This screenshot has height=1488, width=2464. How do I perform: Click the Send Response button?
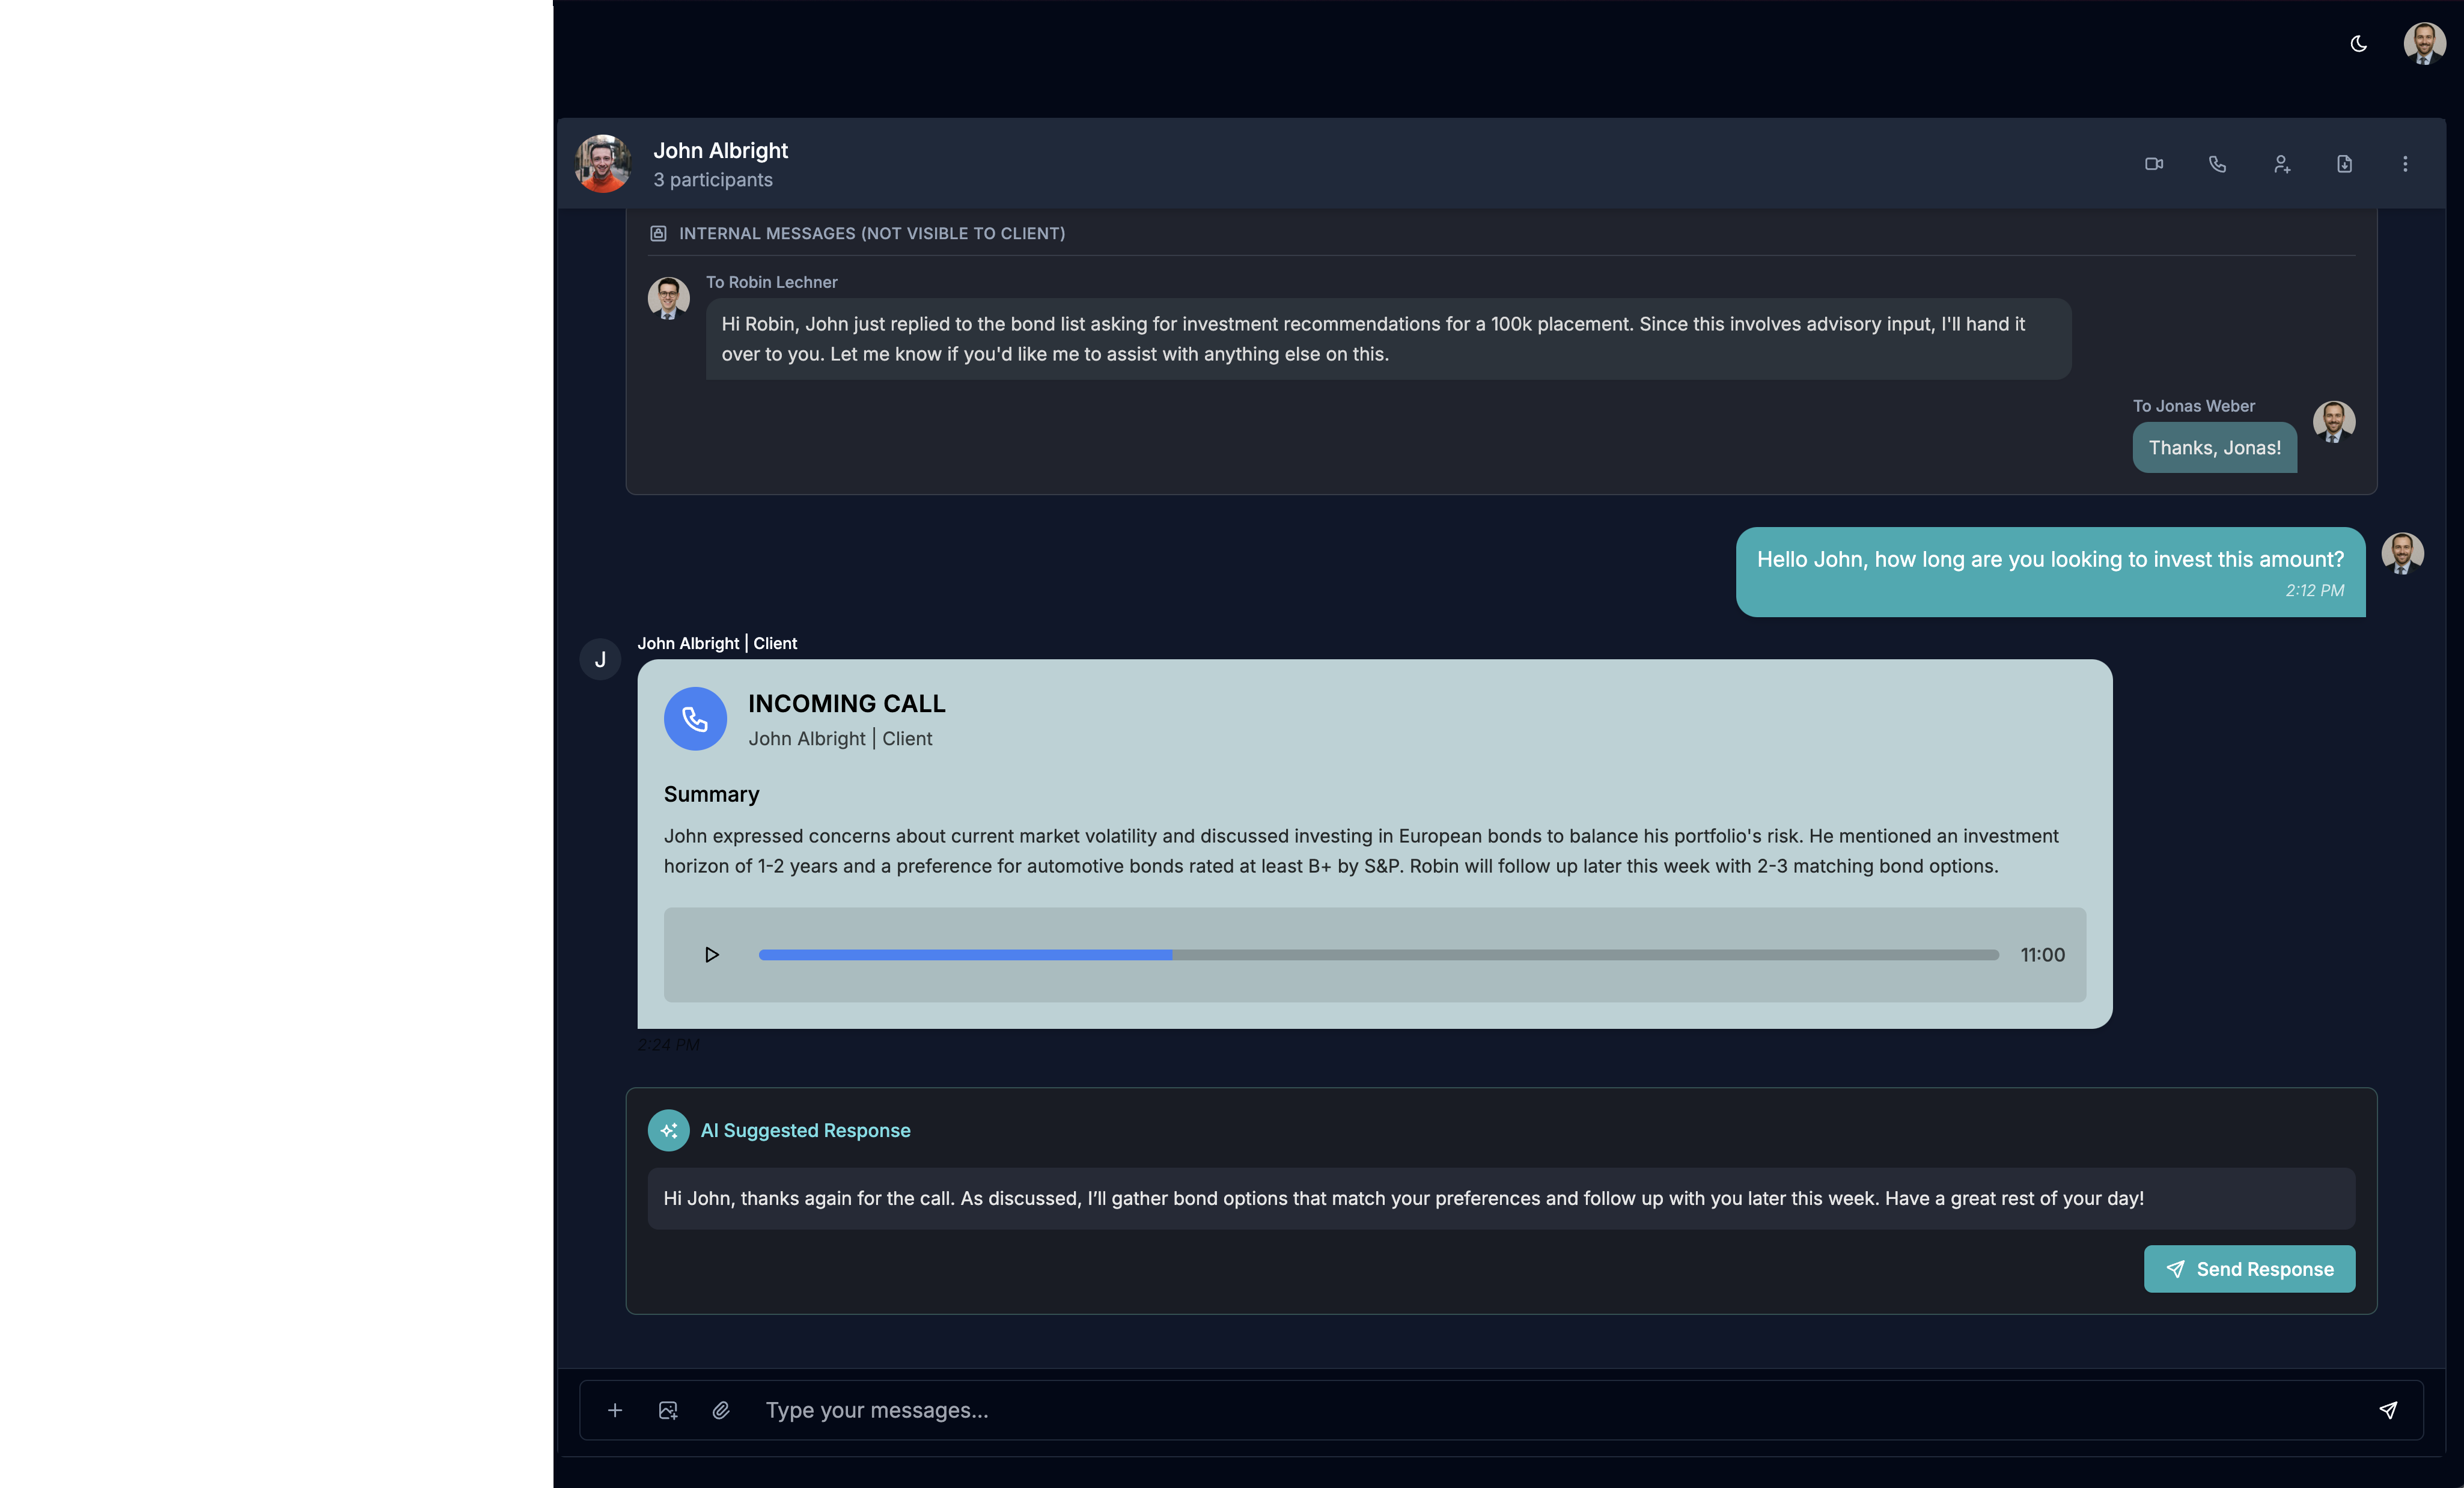tap(2249, 1269)
